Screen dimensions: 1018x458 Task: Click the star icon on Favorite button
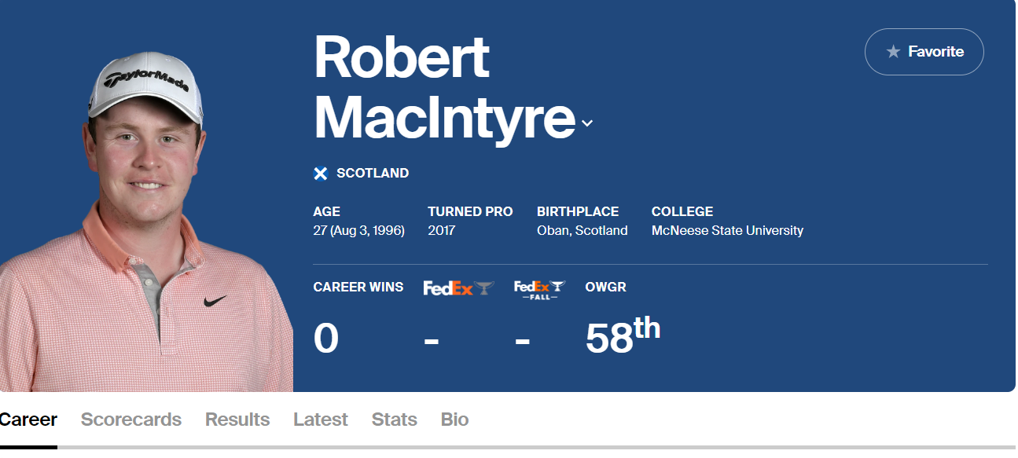(x=893, y=52)
